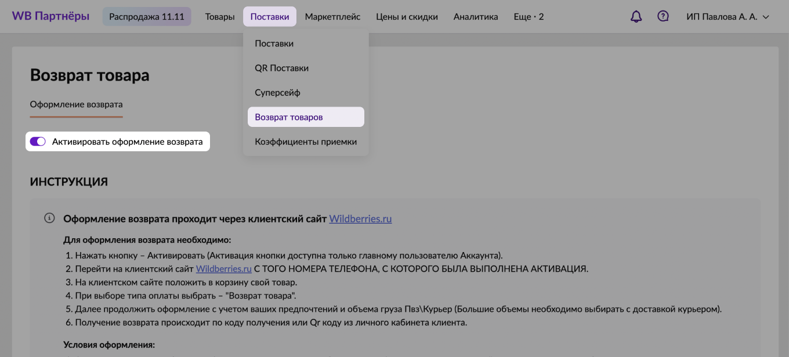Image resolution: width=789 pixels, height=357 pixels.
Task: Select Товары in the top navigation
Action: pyautogui.click(x=219, y=16)
